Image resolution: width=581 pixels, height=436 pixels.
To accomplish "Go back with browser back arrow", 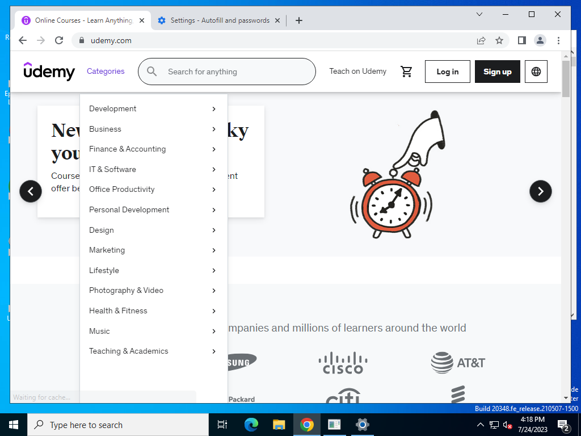I will (23, 40).
